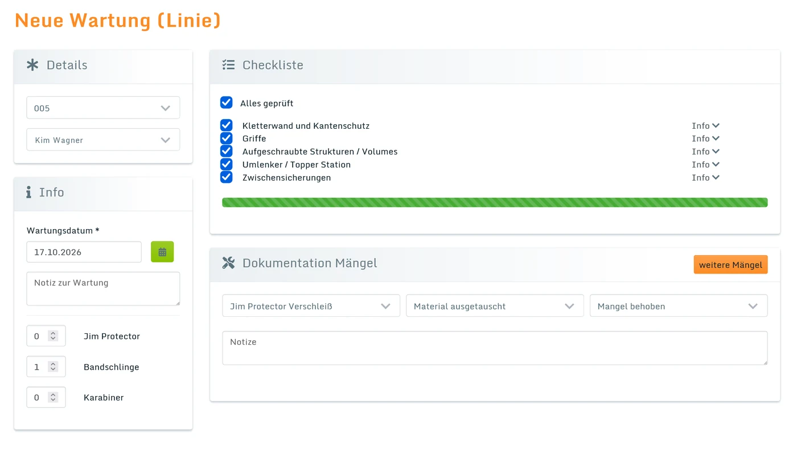Click the tools icon beside Dokumentation Mängel
The height and width of the screenshot is (449, 797).
[x=228, y=263]
